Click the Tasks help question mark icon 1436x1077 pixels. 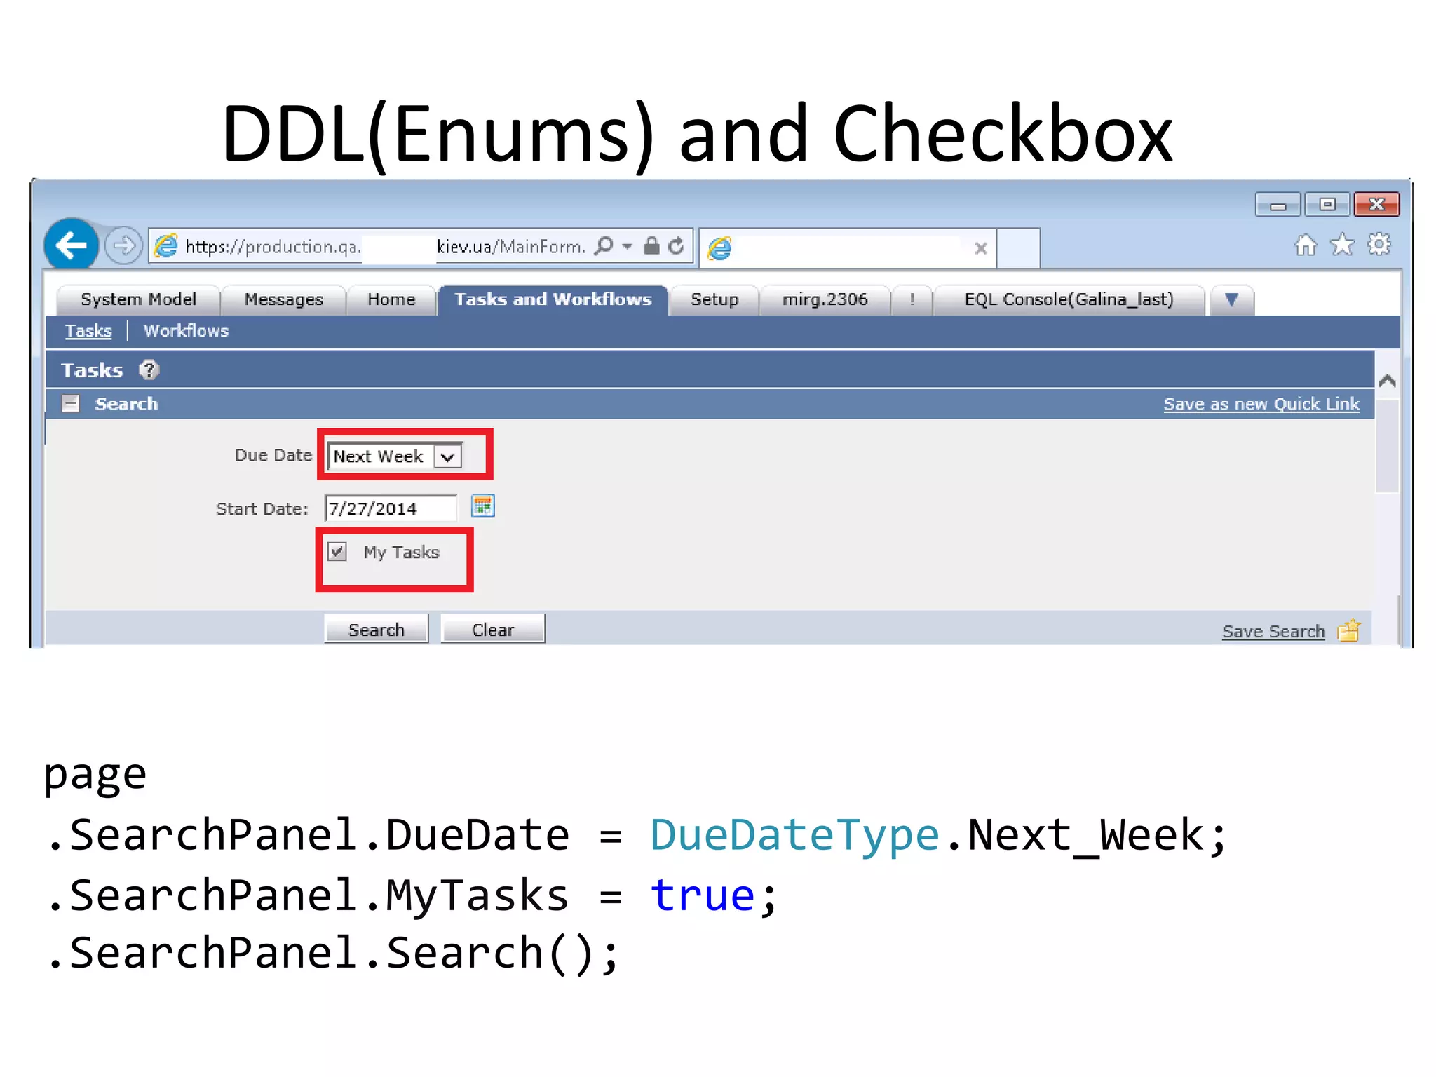click(x=149, y=370)
